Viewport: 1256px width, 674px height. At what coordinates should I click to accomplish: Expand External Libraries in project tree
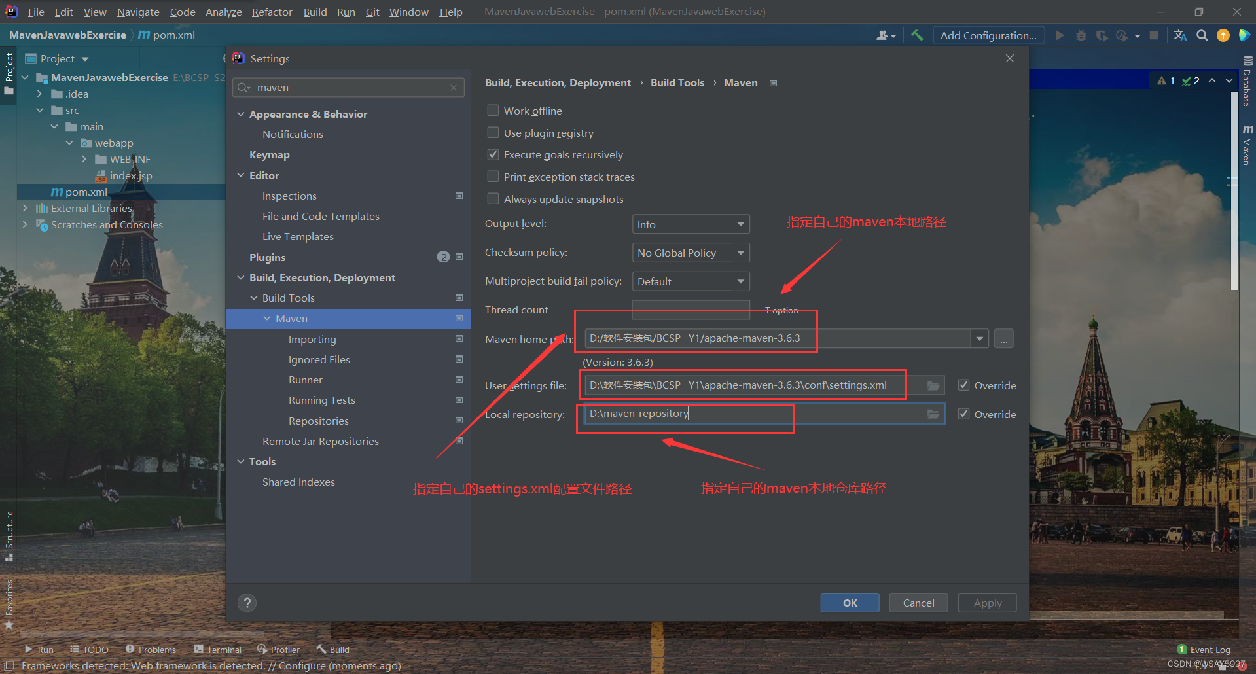pyautogui.click(x=25, y=208)
